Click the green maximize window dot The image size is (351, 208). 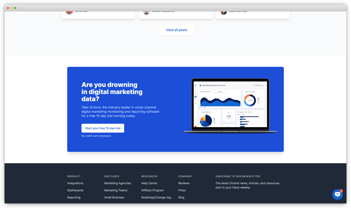coord(15,8)
